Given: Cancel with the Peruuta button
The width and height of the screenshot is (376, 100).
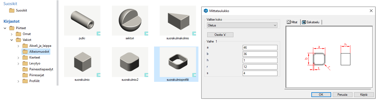Looking at the screenshot, I should (x=342, y=95).
